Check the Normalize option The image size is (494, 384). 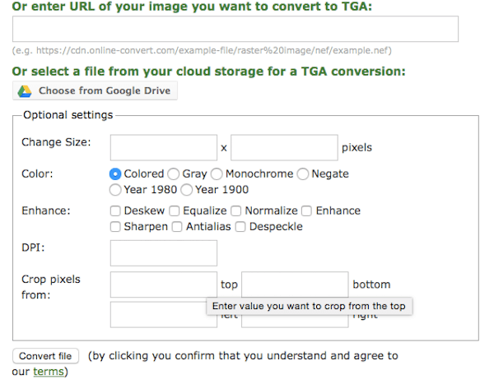pos(236,211)
